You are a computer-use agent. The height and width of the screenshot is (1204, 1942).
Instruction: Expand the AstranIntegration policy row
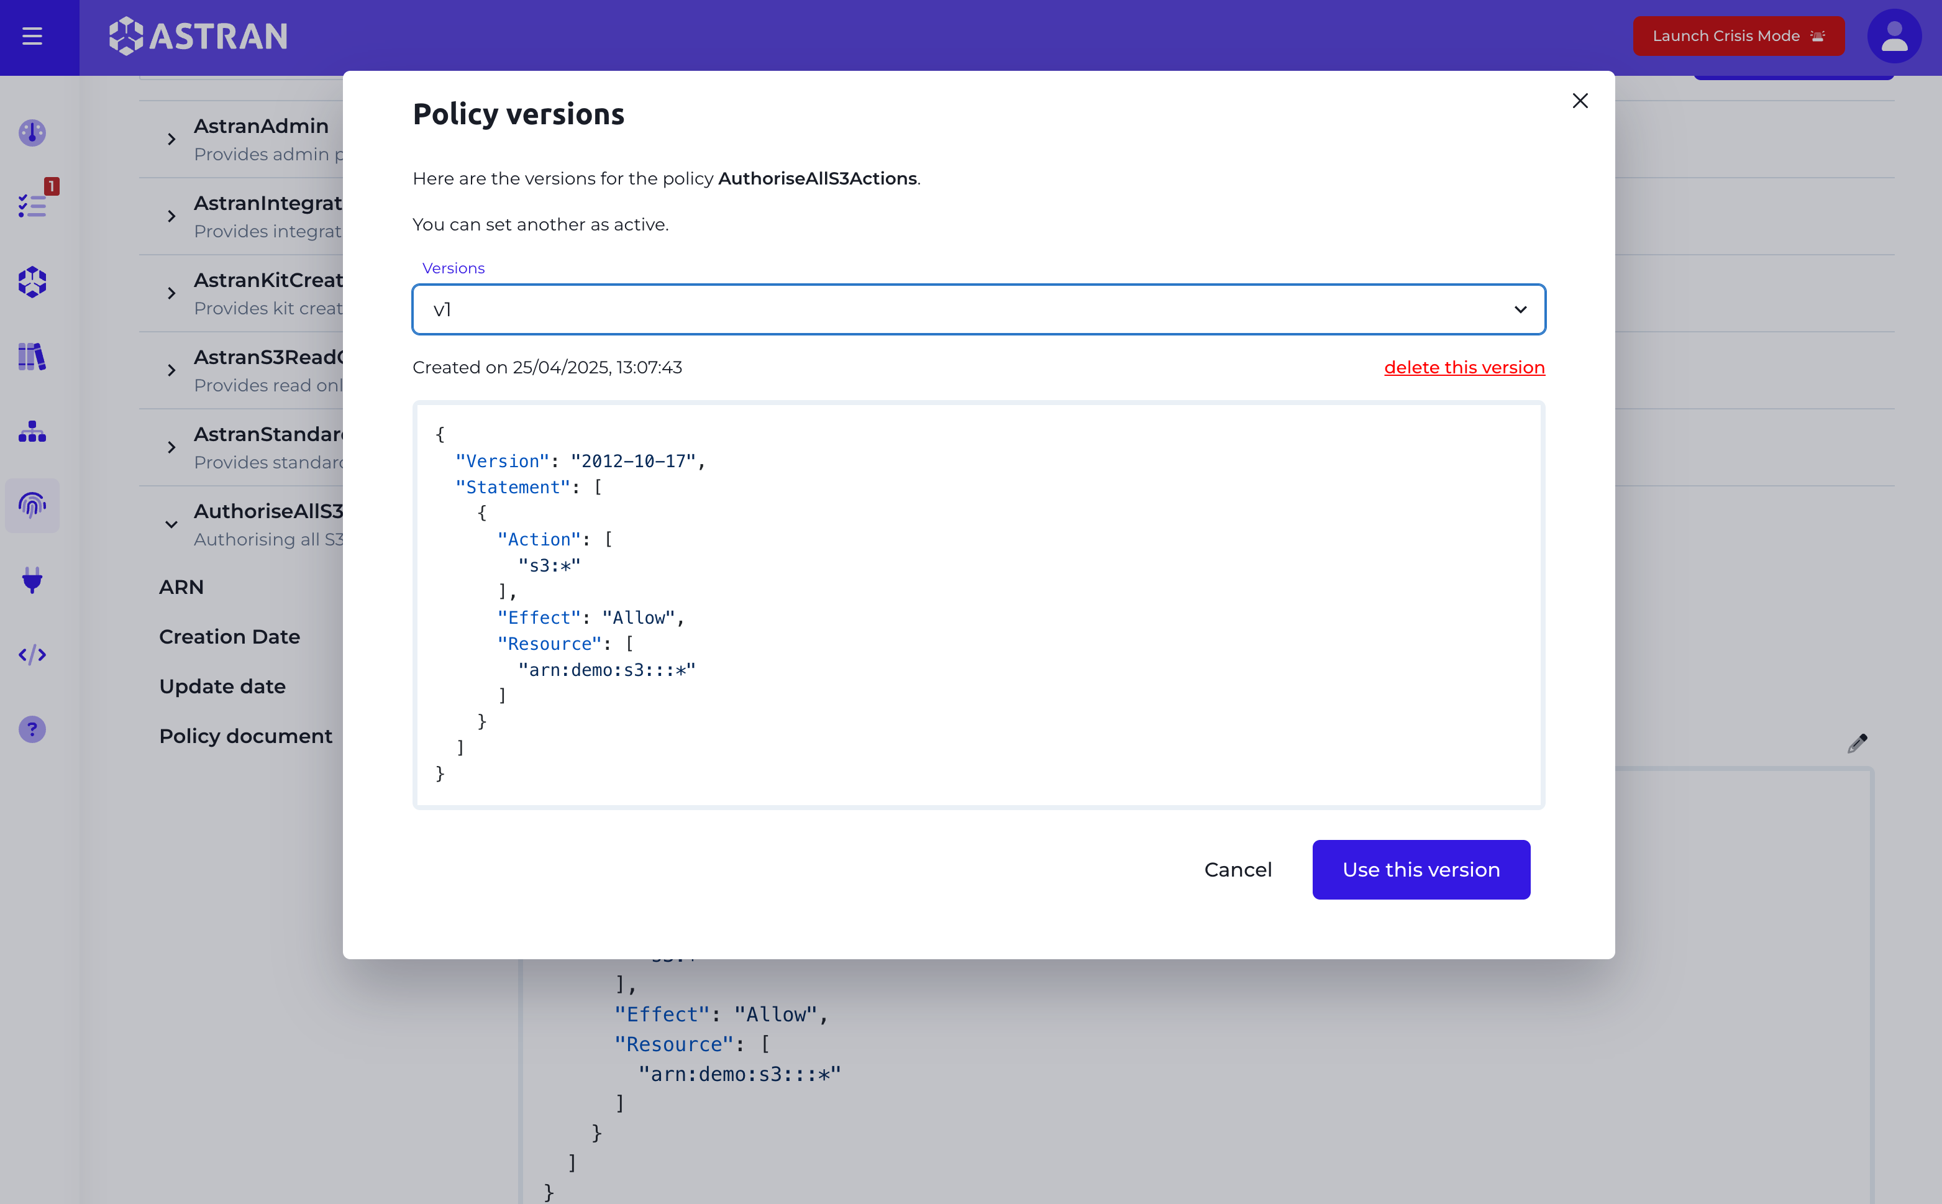tap(171, 217)
